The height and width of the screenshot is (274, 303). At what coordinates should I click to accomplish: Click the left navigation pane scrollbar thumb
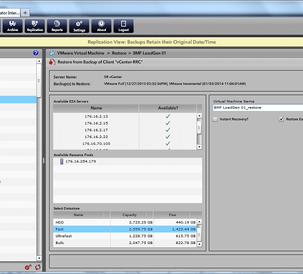[39, 81]
